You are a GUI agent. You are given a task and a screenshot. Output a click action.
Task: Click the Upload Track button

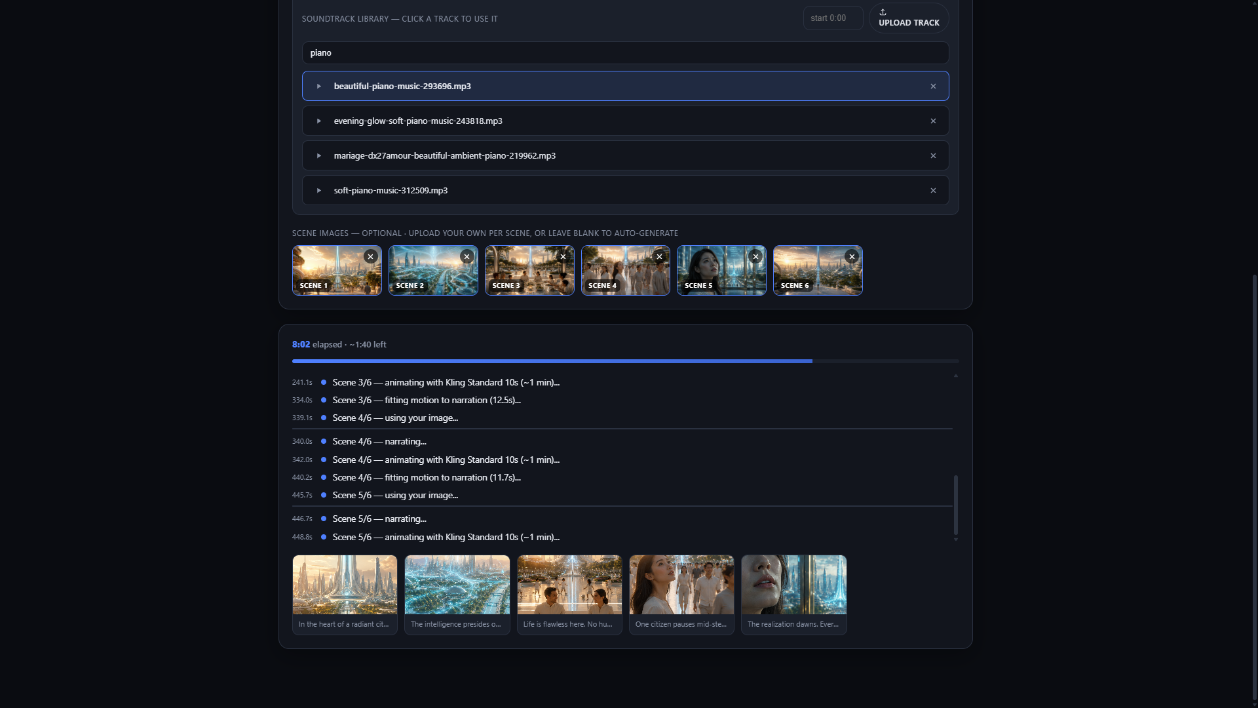[909, 18]
